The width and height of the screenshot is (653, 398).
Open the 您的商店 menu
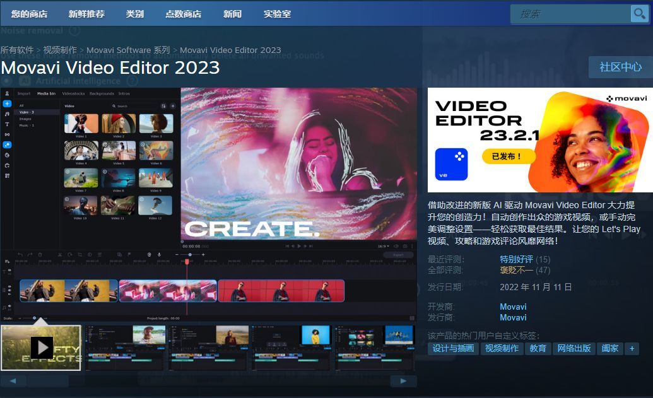point(29,14)
